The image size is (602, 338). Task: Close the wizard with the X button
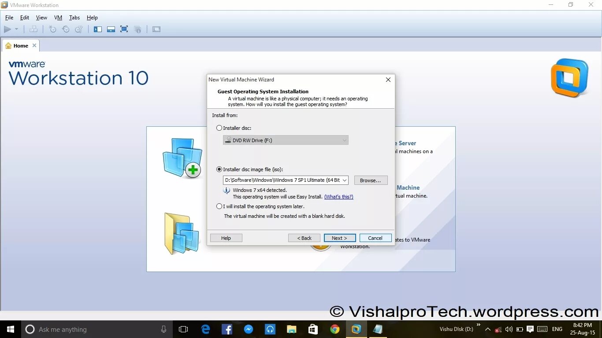pyautogui.click(x=388, y=80)
